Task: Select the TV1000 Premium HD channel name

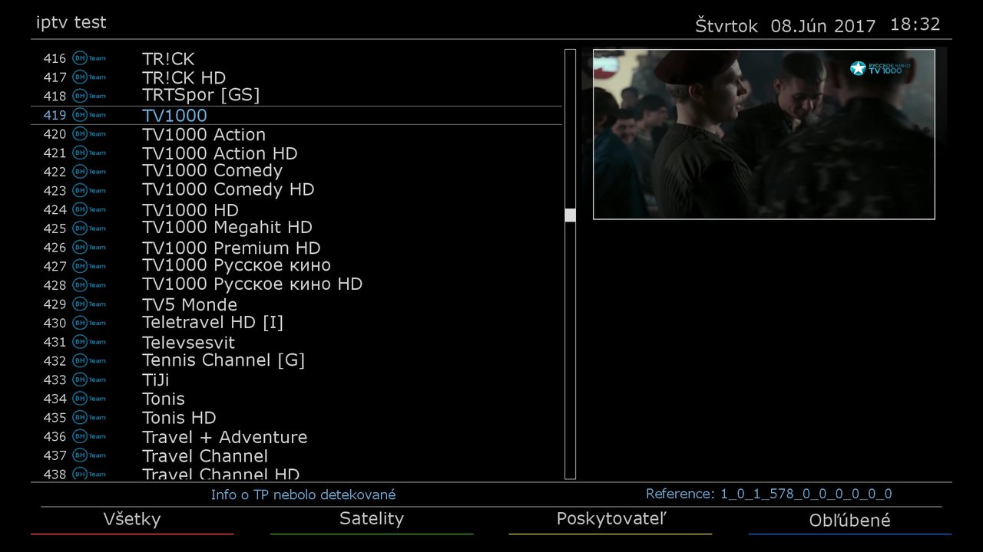Action: pos(231,248)
